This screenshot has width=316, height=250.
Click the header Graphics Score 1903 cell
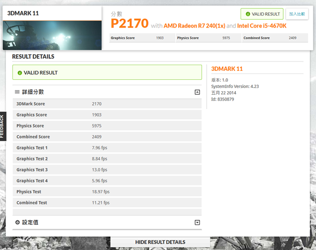click(142, 38)
